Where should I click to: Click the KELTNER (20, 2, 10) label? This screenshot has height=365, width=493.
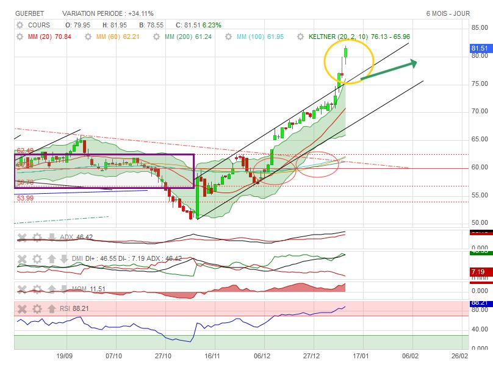[x=338, y=37]
